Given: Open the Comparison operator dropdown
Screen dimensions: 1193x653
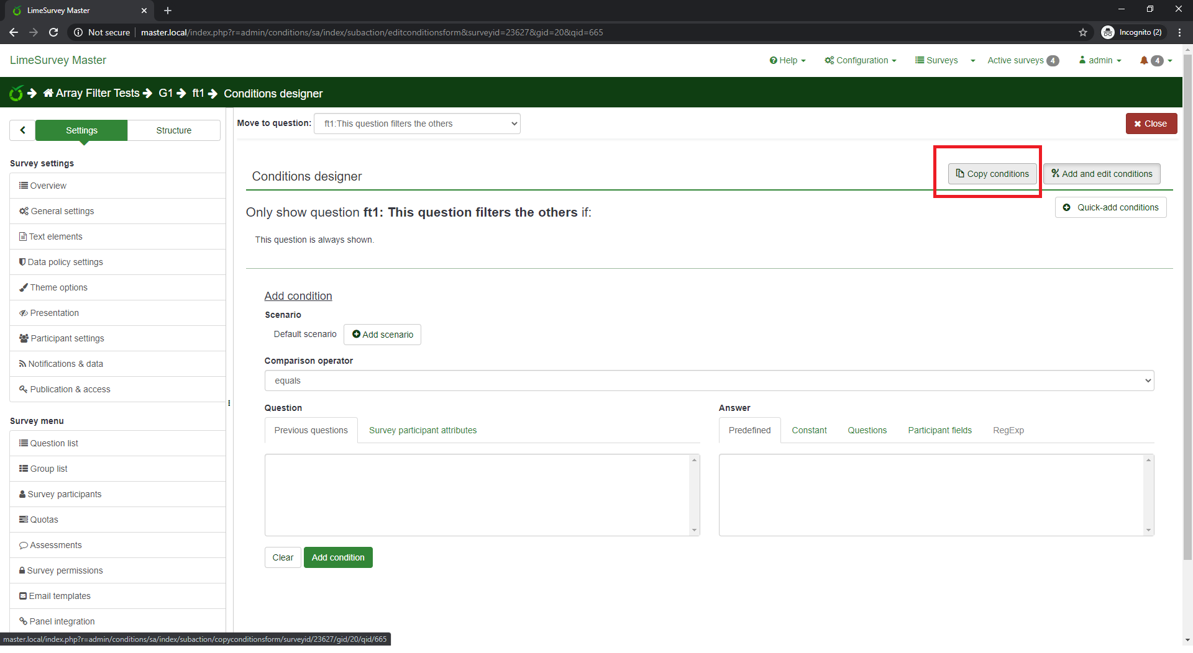Looking at the screenshot, I should click(x=709, y=381).
